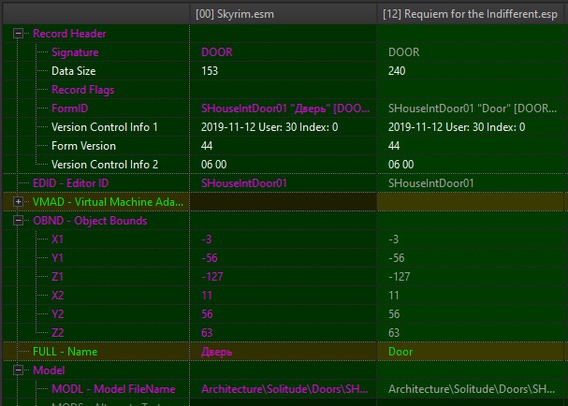Click the data size value 240
Viewport: 568px width, 406px height.
pyautogui.click(x=397, y=71)
